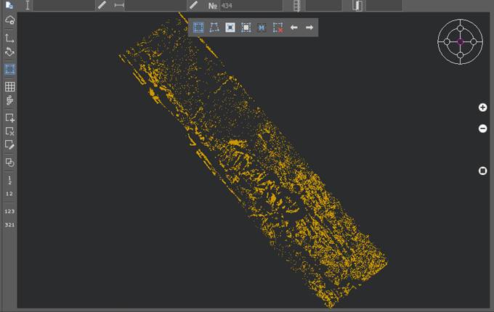Select the vertical 1-2 numbering option
The image size is (494, 312).
pos(9,180)
